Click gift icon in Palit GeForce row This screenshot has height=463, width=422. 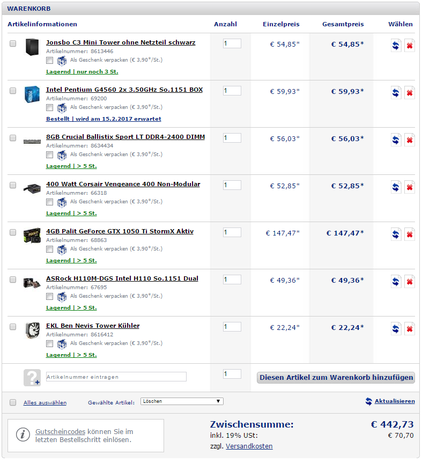pyautogui.click(x=62, y=249)
